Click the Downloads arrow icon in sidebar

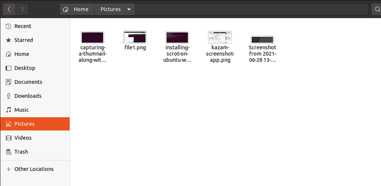[8, 96]
